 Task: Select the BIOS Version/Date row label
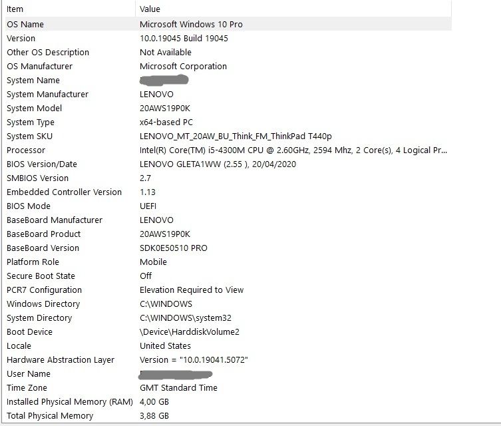[42, 164]
